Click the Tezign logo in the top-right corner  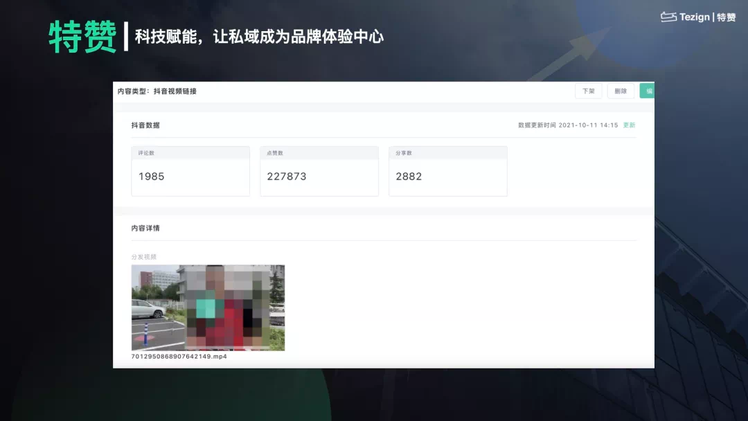697,18
